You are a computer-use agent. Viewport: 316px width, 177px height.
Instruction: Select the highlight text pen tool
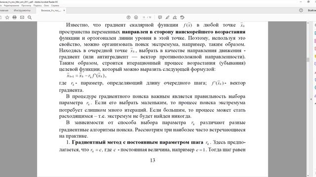167,18
